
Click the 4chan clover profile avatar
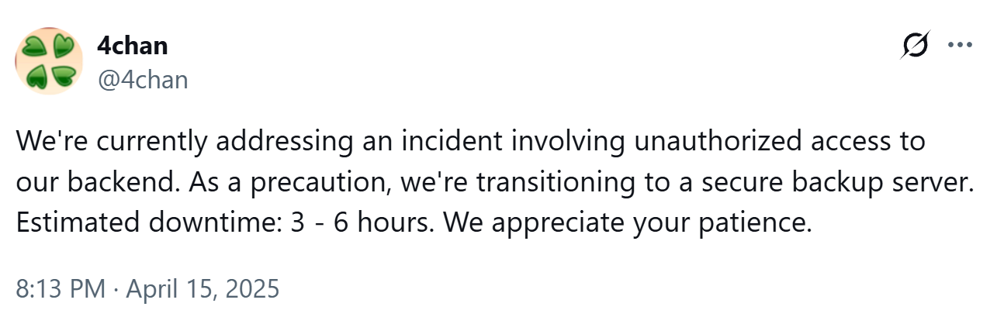pos(50,61)
